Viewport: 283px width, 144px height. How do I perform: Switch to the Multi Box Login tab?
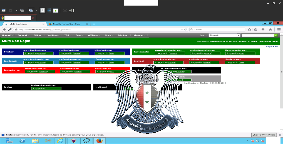click(24, 24)
